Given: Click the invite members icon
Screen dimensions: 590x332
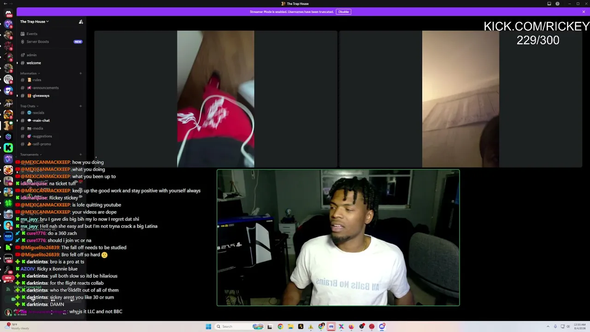Looking at the screenshot, I should coord(81,22).
